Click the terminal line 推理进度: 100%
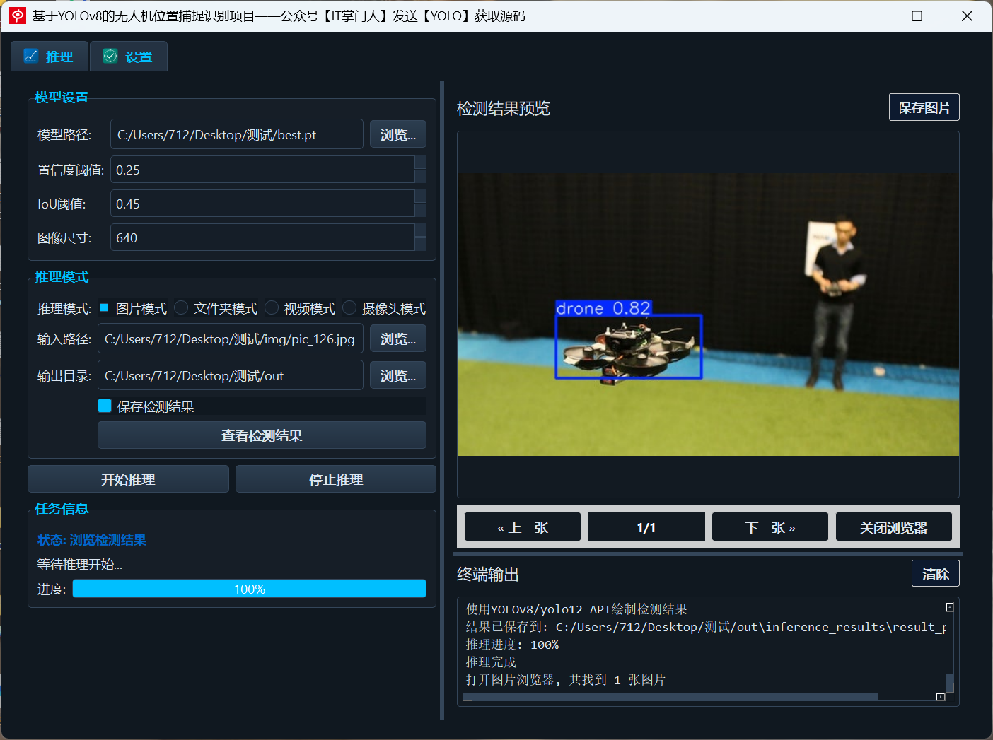993x740 pixels. point(512,645)
